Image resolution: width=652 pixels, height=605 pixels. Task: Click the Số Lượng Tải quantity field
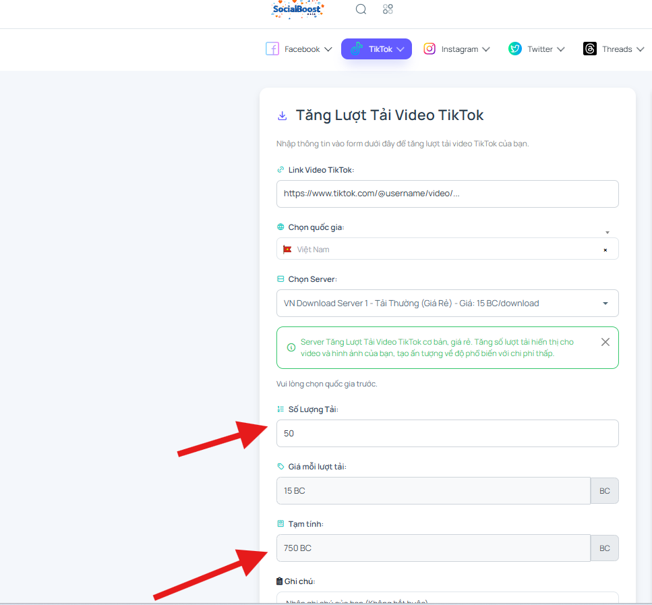pos(448,434)
